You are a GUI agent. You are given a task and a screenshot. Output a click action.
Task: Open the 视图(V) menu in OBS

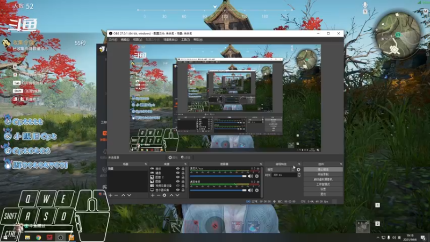pos(138,40)
